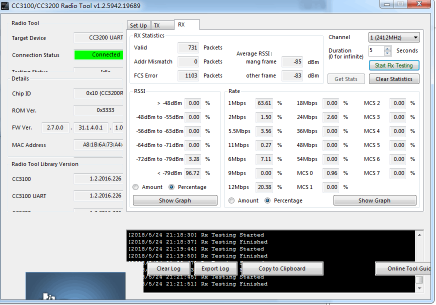This screenshot has height=305, width=436.
Task: Click the < -79dBm RSSI value 96.72
Action: [192, 173]
